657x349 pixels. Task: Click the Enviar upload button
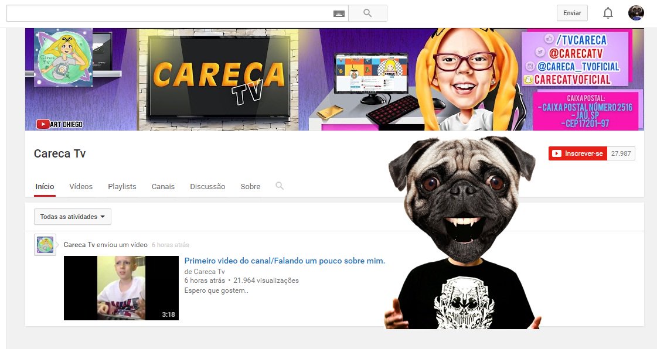(572, 13)
